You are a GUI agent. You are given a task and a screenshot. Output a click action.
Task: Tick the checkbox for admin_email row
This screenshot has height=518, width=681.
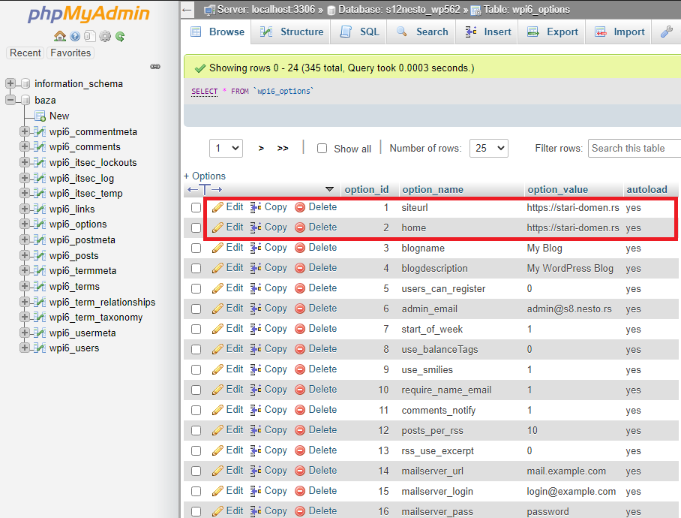(x=196, y=309)
